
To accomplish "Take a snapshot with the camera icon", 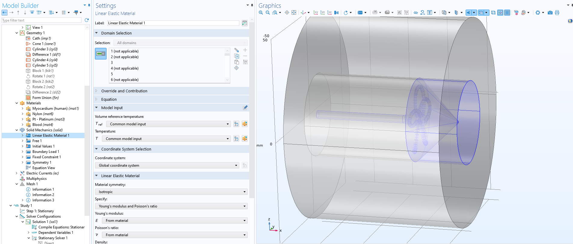I will click(x=550, y=13).
